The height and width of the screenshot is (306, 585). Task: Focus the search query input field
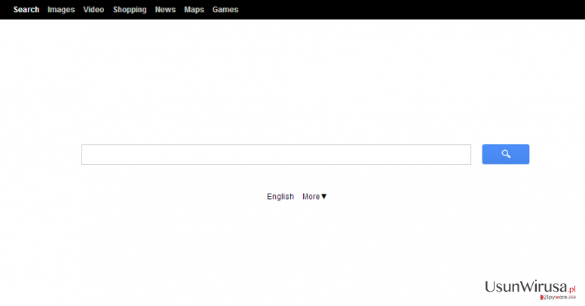[276, 155]
